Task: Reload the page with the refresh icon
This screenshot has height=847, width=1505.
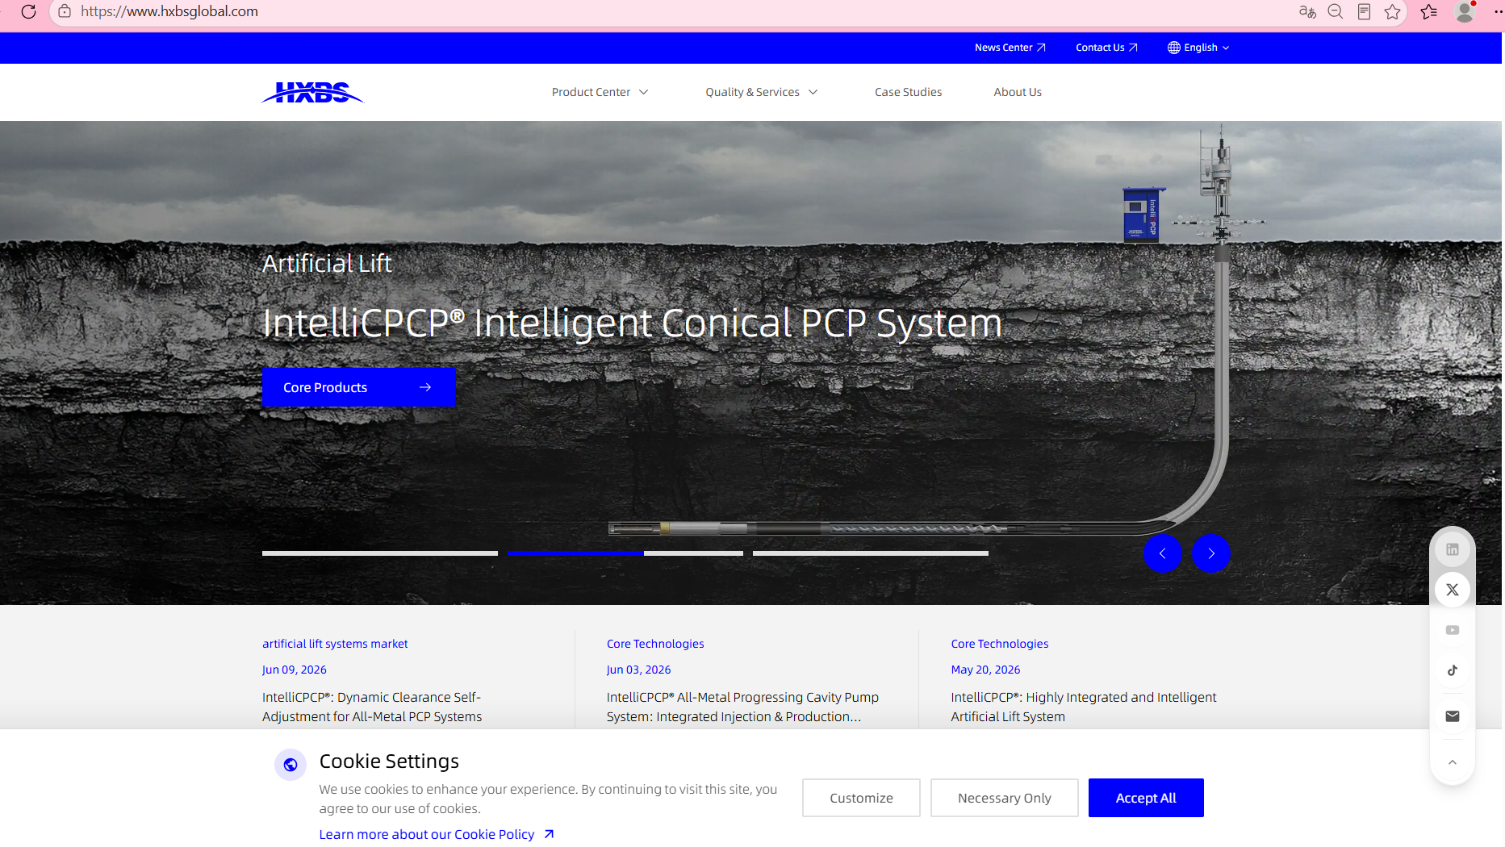Action: tap(29, 11)
